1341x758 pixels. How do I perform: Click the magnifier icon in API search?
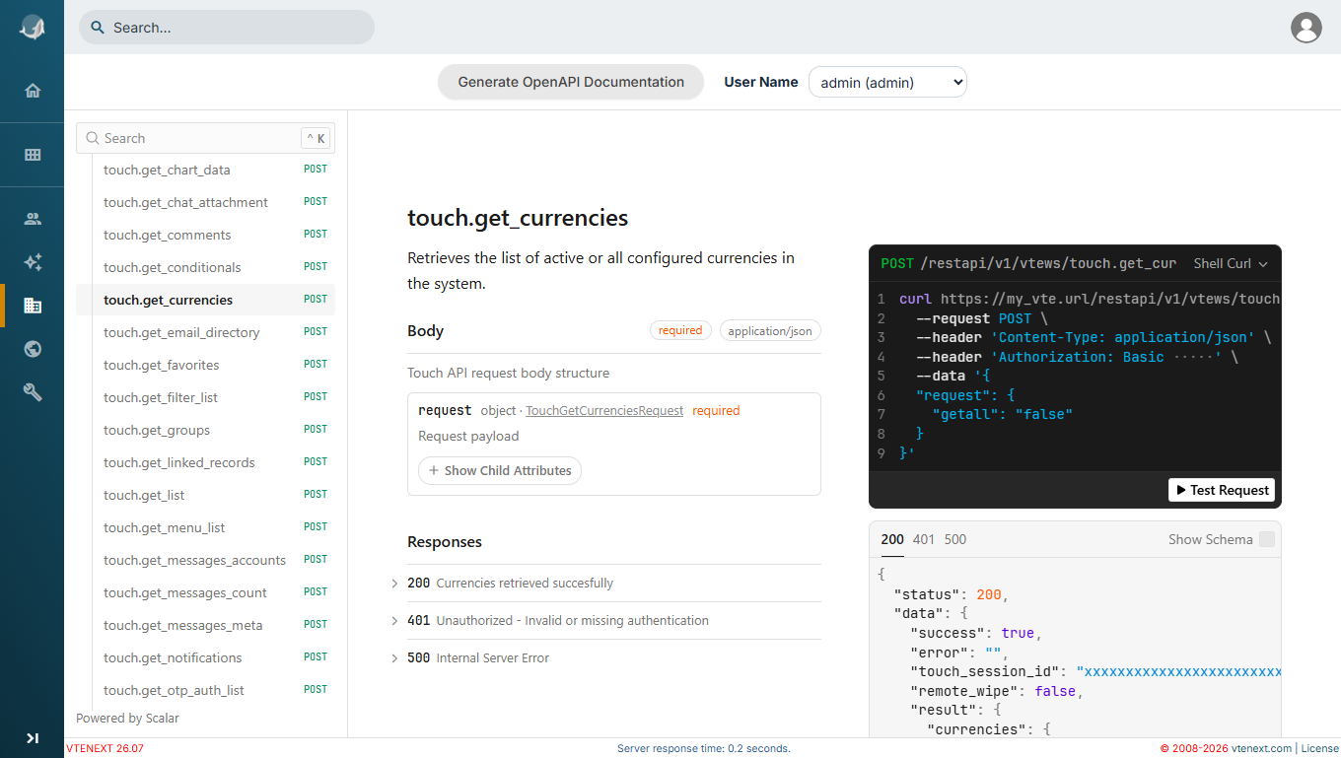point(93,138)
